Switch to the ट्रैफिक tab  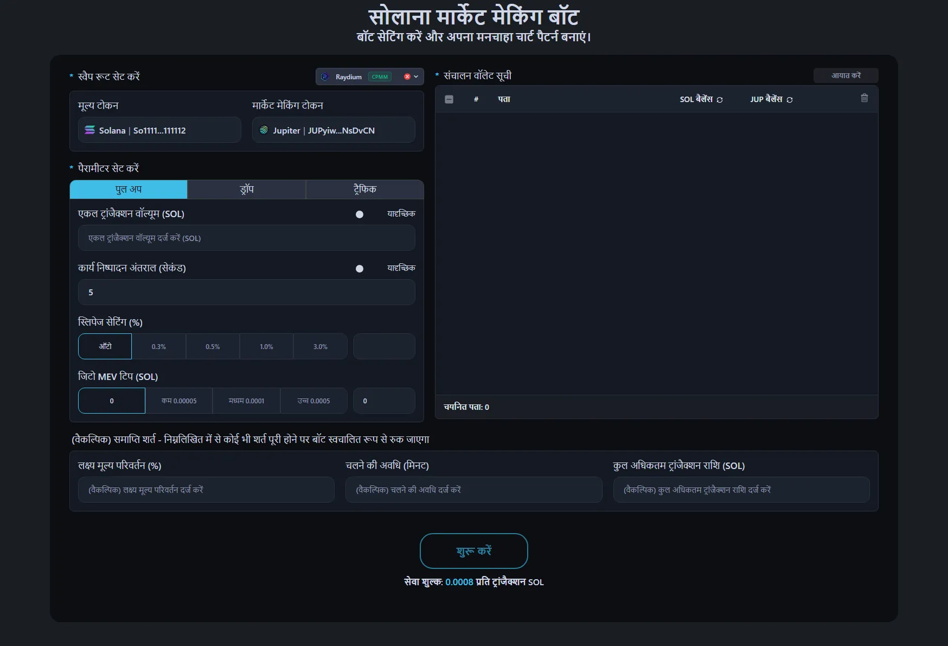point(364,189)
